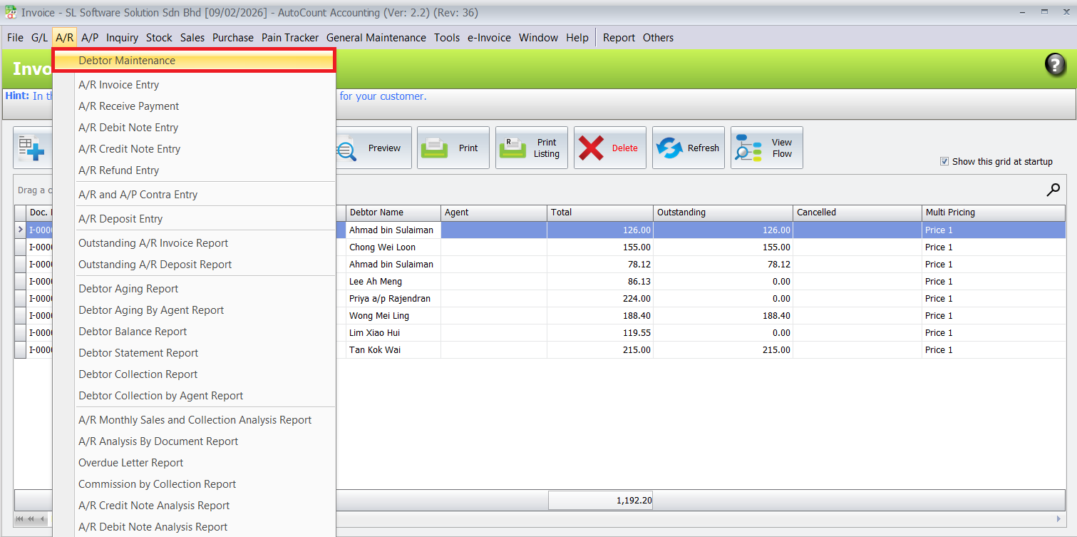
Task: Open the View Flow diagram icon
Action: point(748,148)
